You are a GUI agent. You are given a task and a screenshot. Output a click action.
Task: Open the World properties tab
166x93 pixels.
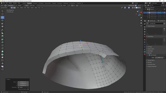tap(145, 37)
